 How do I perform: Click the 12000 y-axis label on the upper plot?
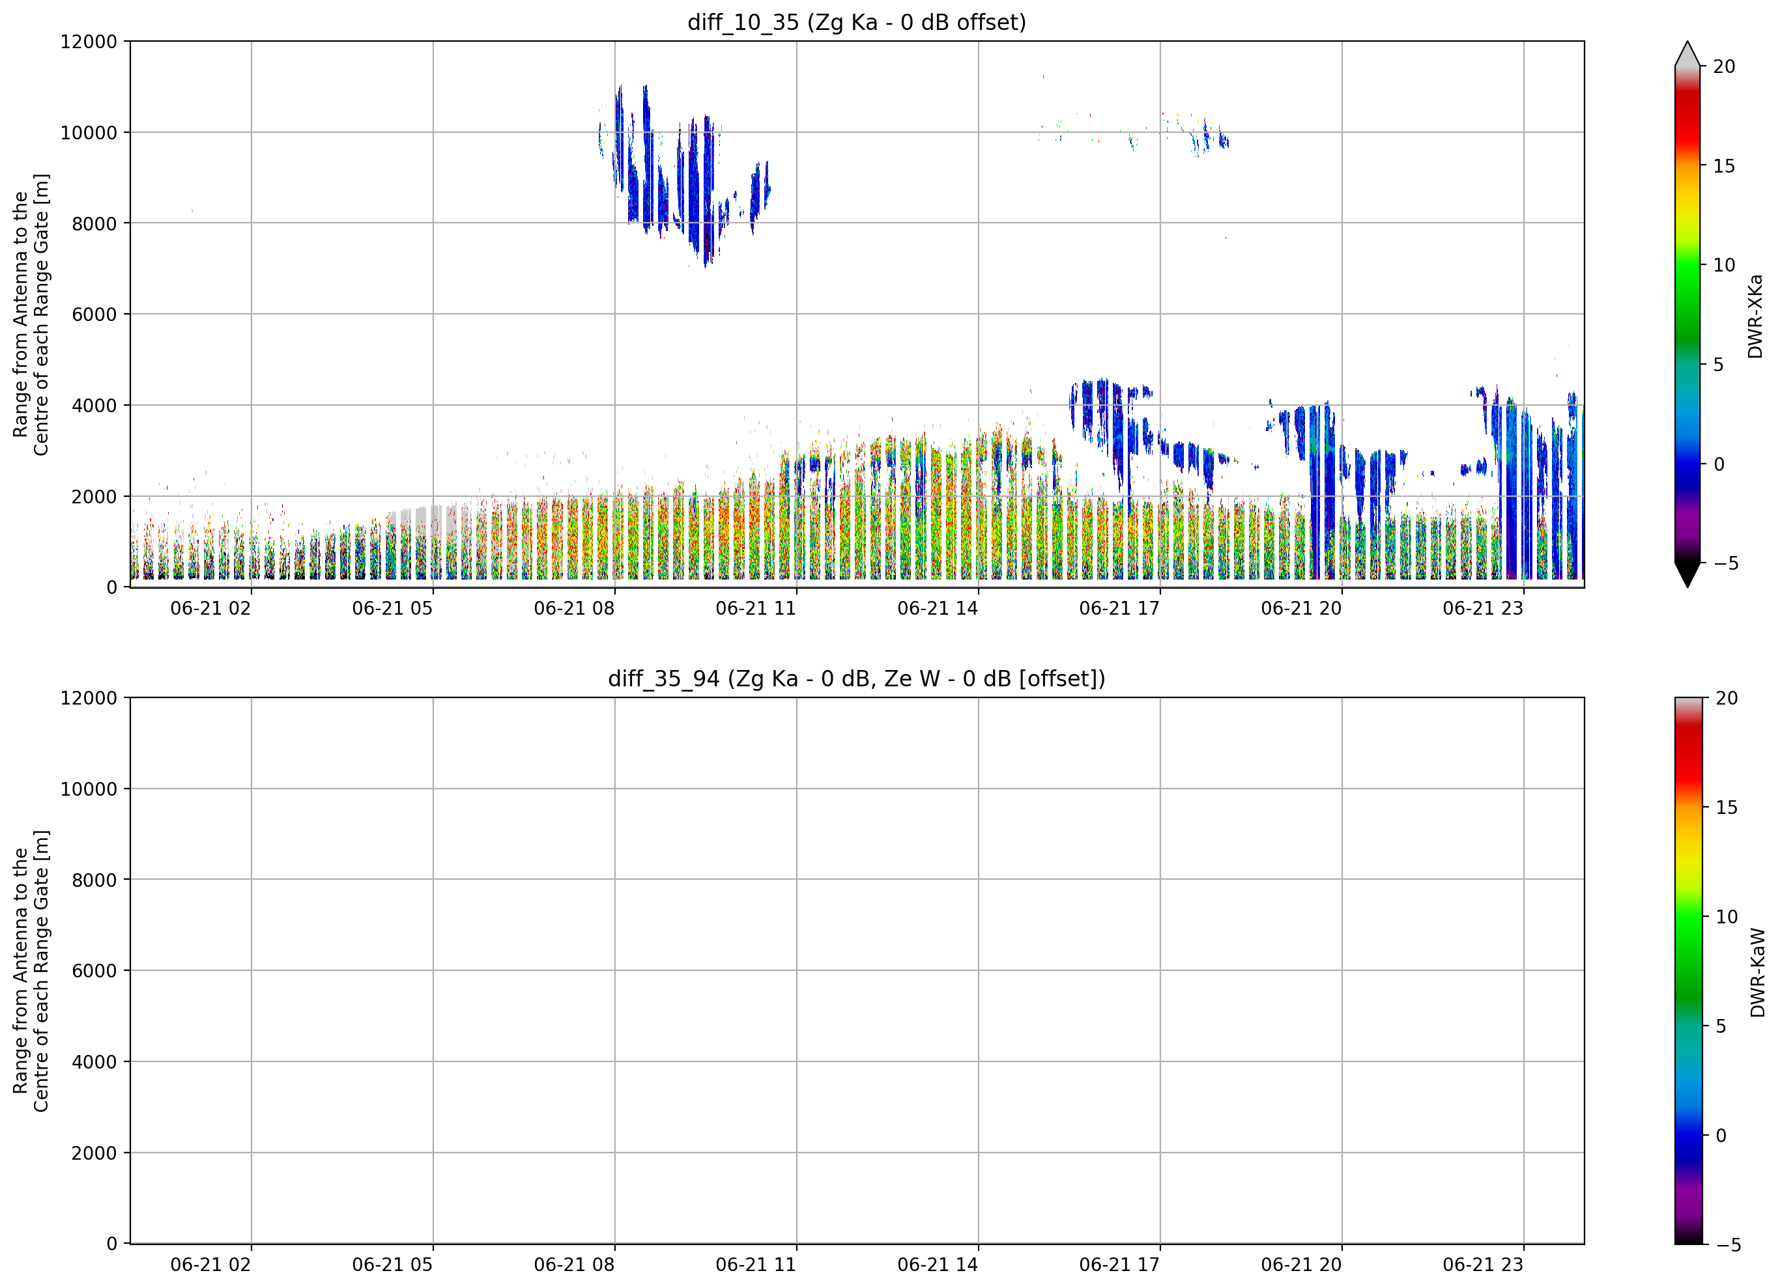(x=89, y=42)
